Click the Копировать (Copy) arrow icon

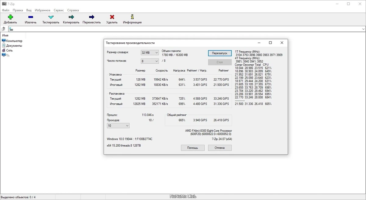pyautogui.click(x=71, y=17)
